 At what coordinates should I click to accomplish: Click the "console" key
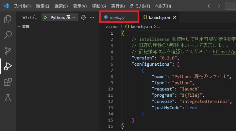163,102
